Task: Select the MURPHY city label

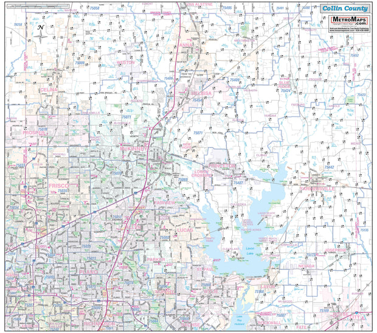Action: (165, 292)
